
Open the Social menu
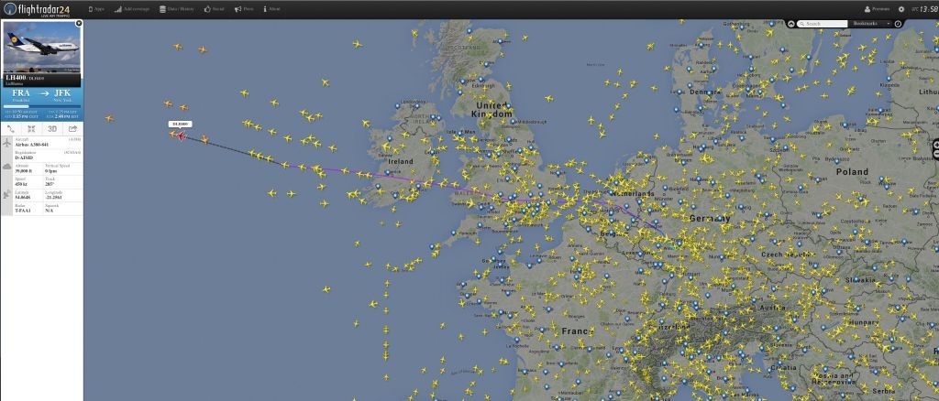(214, 9)
